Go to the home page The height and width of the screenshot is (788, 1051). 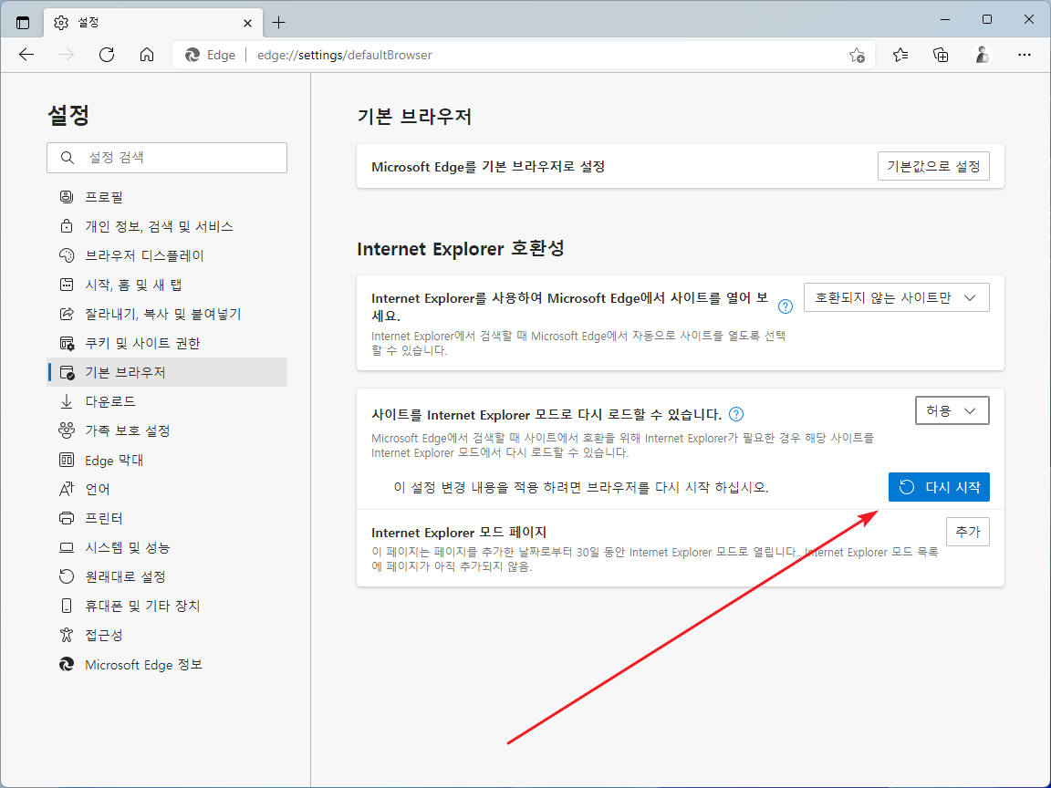[x=147, y=55]
